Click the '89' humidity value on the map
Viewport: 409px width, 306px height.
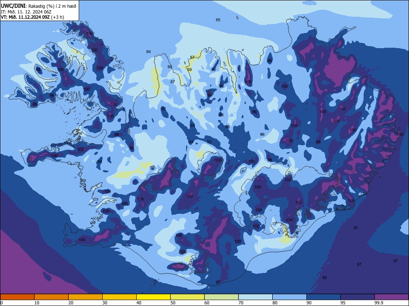pyautogui.click(x=83, y=181)
